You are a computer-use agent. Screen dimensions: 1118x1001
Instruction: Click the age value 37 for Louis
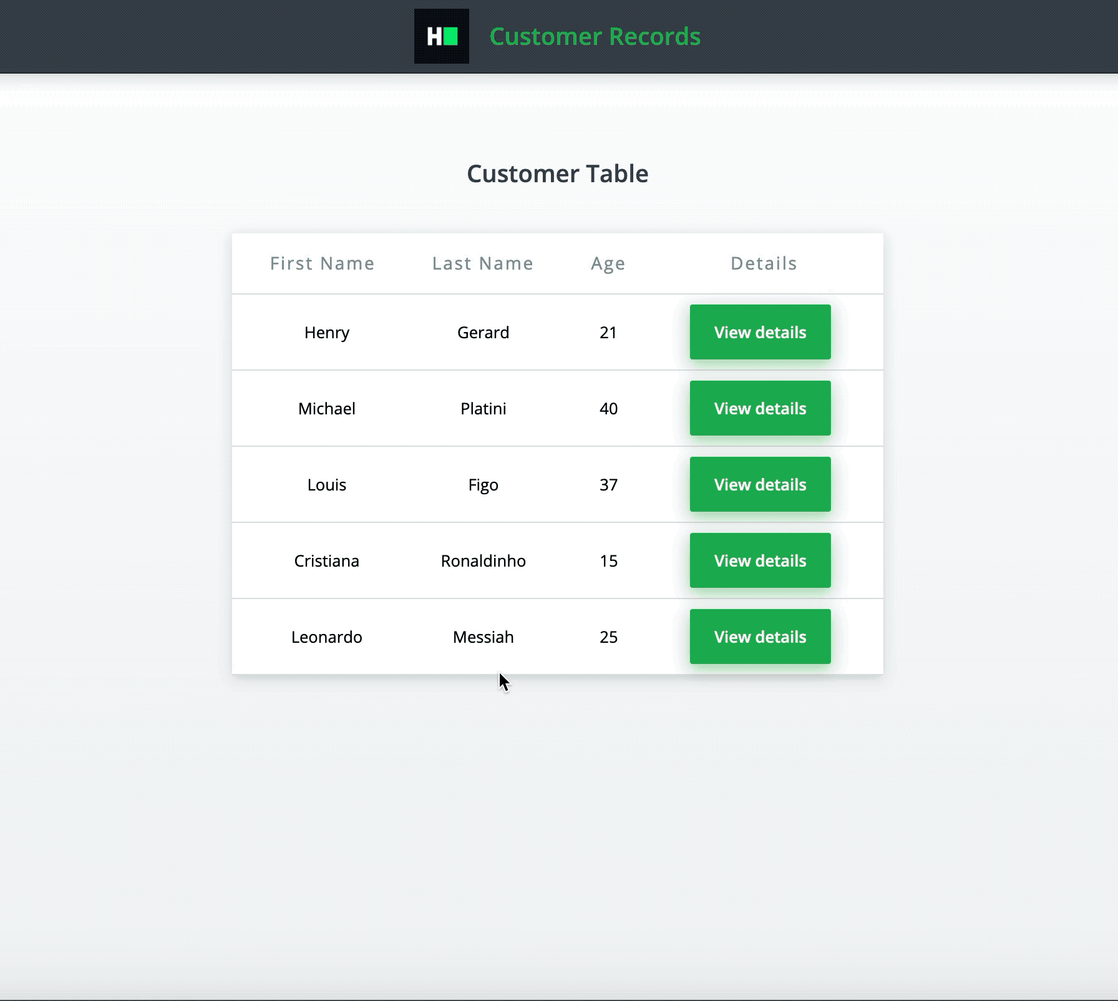pyautogui.click(x=607, y=484)
